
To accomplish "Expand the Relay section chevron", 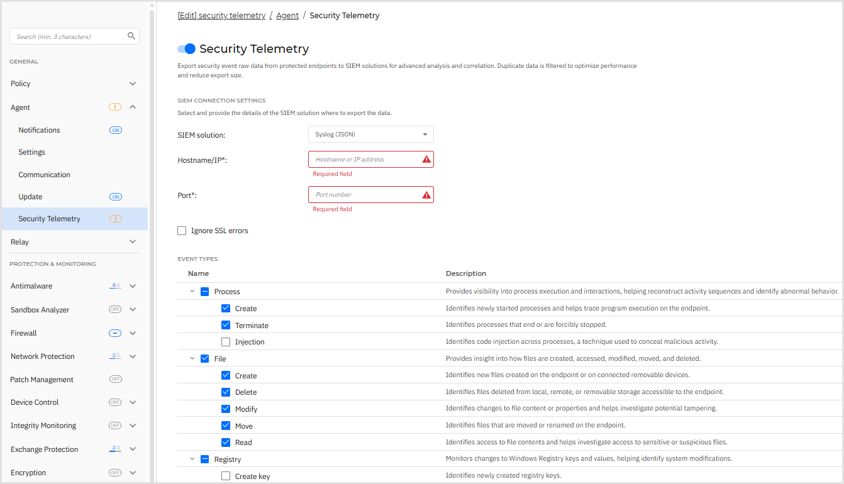I will [133, 242].
